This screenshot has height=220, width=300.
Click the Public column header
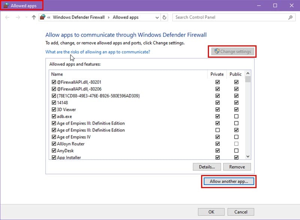pyautogui.click(x=236, y=74)
